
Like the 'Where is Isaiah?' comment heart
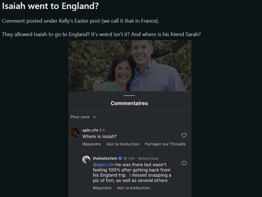(184, 135)
